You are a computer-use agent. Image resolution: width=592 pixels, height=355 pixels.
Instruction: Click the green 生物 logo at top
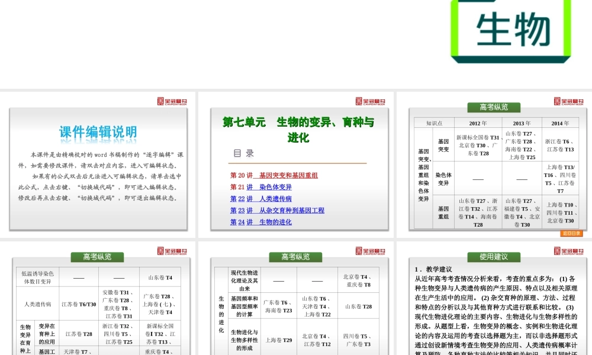point(511,31)
